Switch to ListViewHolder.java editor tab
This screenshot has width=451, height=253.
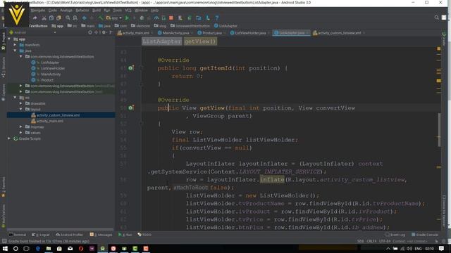tap(250, 33)
